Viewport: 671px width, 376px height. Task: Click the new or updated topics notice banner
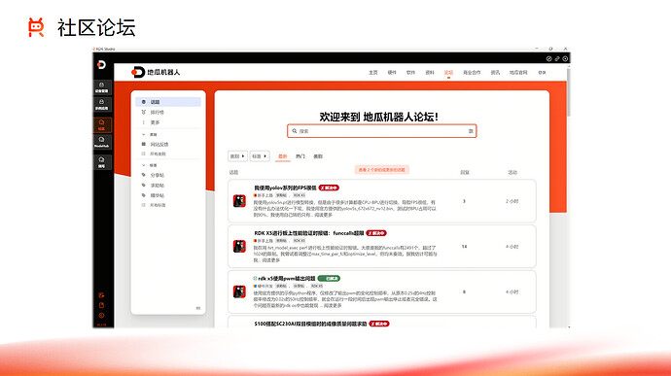tap(382, 170)
